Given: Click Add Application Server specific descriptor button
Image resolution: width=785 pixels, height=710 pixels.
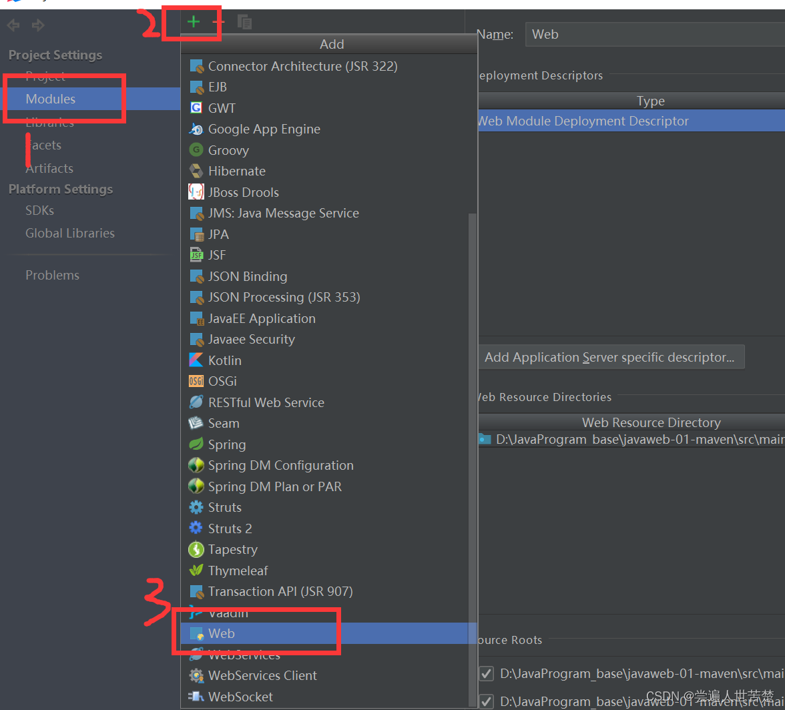Looking at the screenshot, I should click(610, 357).
